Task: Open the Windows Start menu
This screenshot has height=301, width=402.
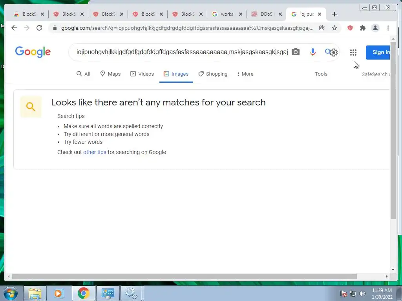Action: pyautogui.click(x=11, y=293)
